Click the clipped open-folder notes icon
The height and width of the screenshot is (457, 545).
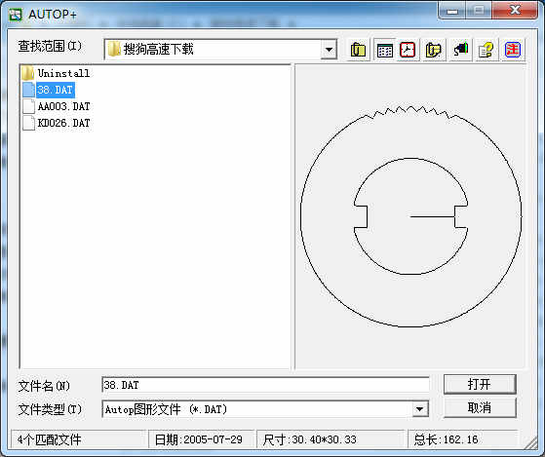click(x=434, y=50)
